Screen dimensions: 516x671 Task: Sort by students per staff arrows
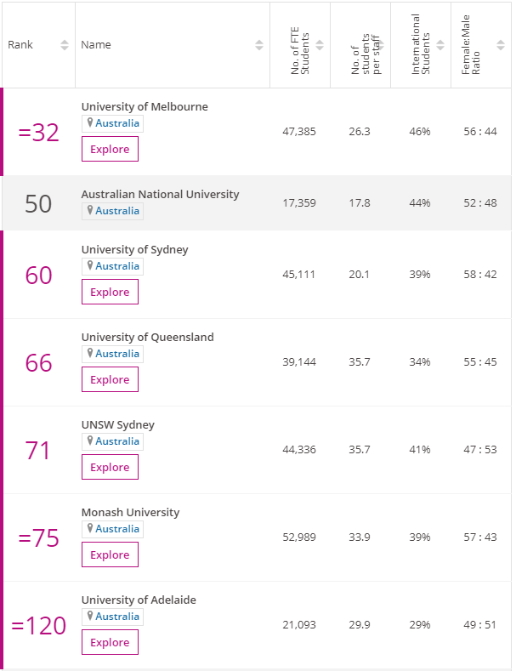tap(380, 45)
